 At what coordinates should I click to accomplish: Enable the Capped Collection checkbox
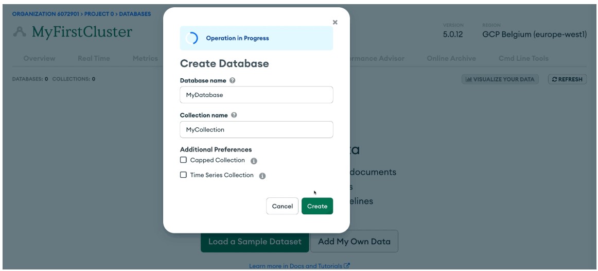click(x=183, y=160)
